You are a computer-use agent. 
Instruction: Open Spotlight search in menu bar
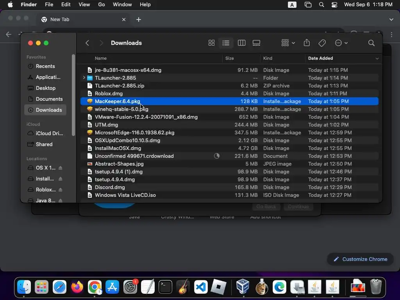321,5
